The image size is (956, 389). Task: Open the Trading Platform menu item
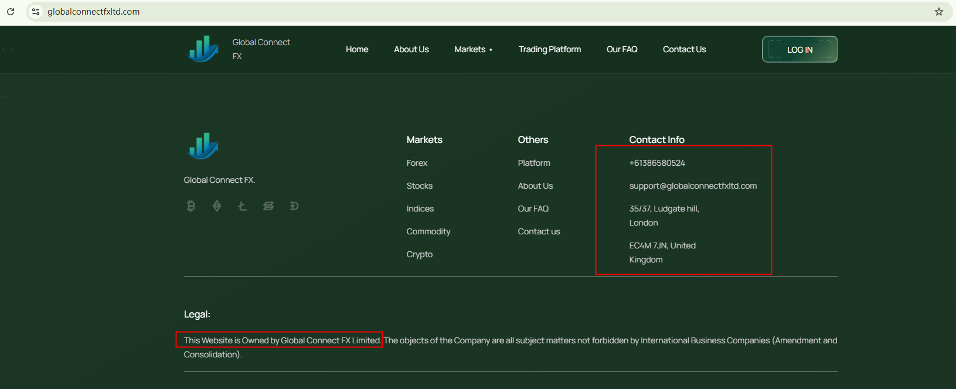point(549,50)
